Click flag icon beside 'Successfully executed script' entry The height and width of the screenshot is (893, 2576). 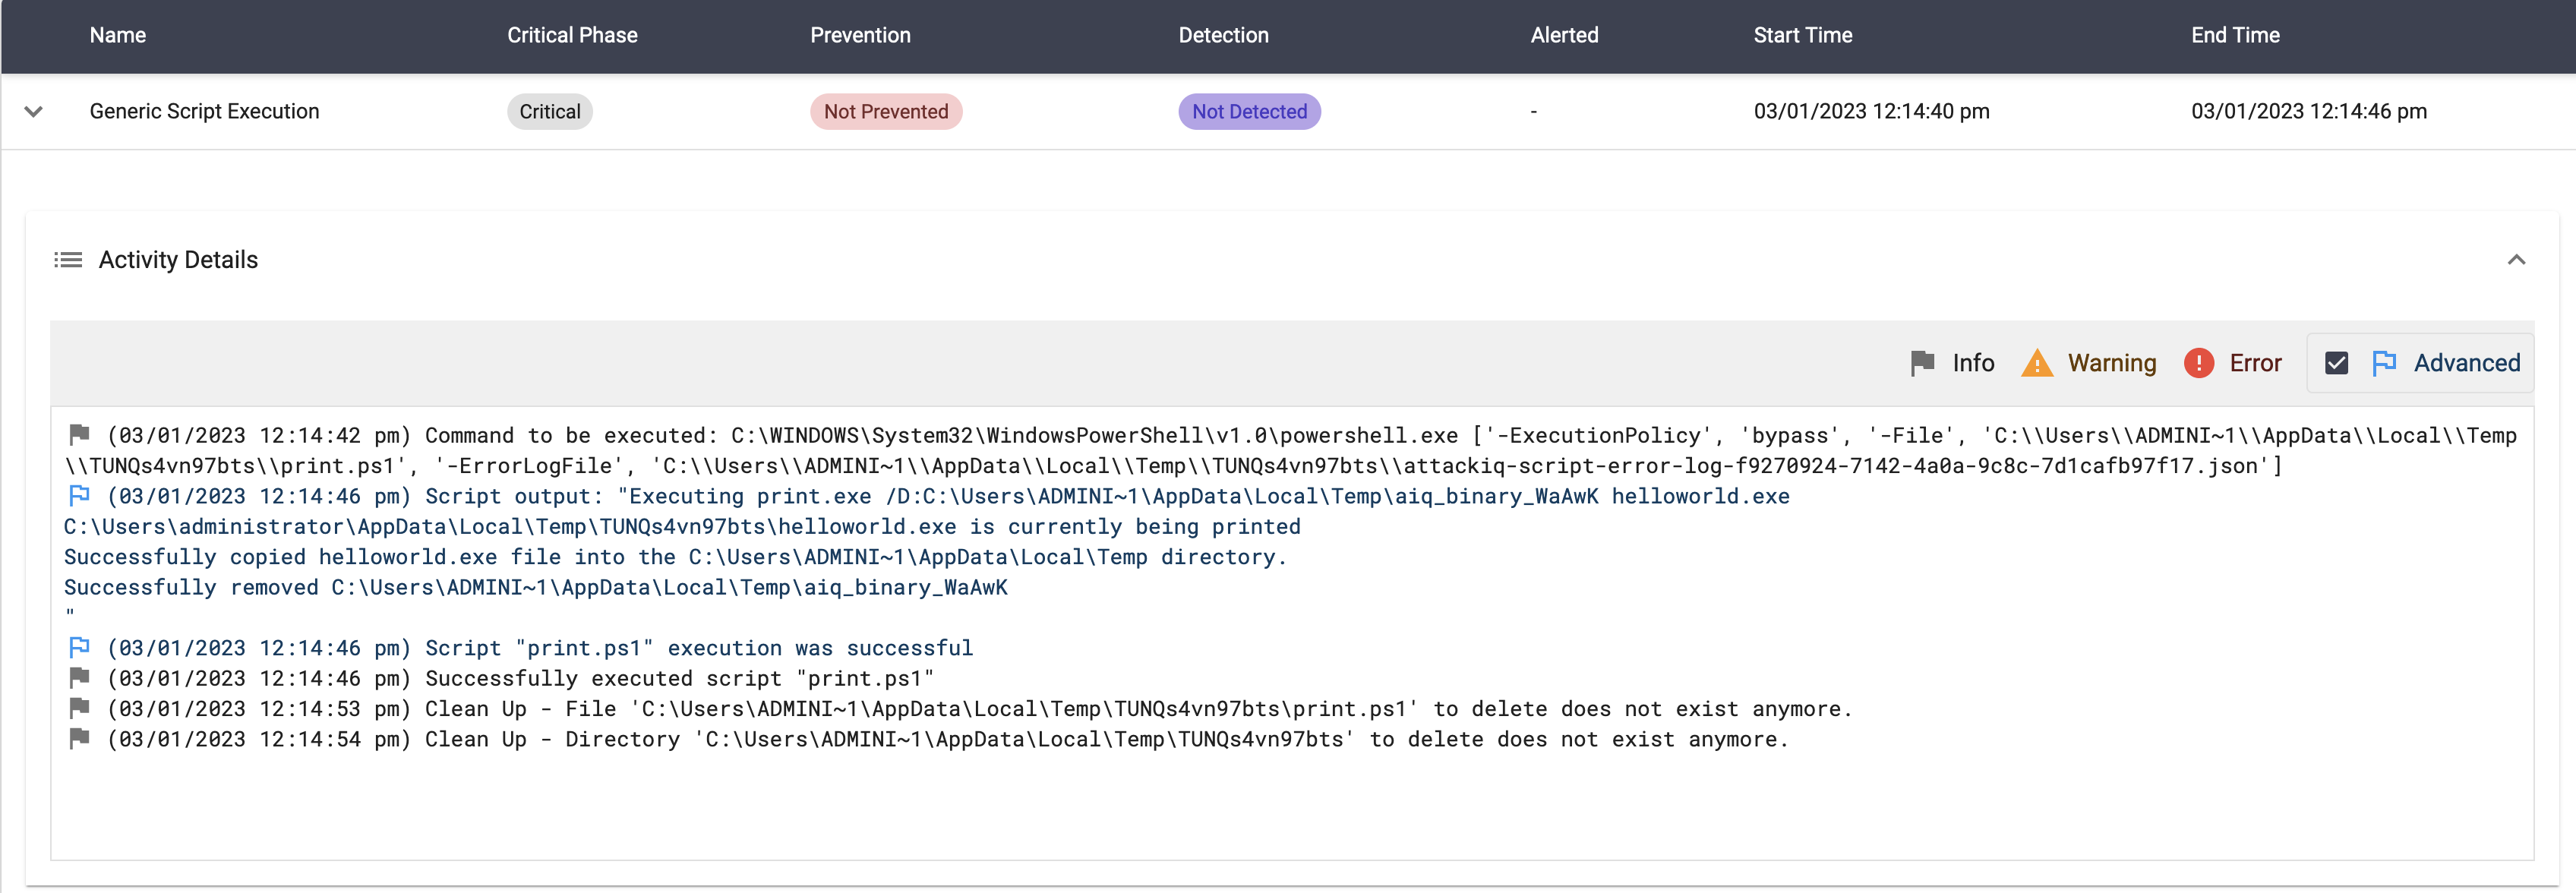[79, 678]
